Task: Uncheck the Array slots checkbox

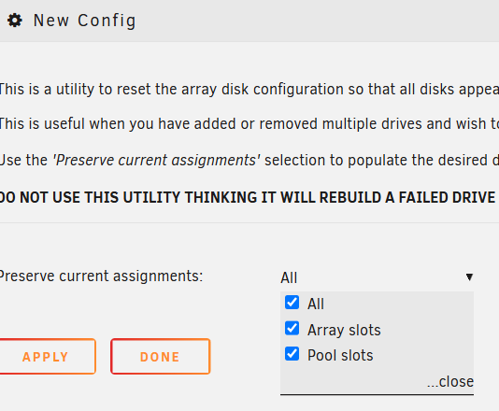Action: point(292,328)
